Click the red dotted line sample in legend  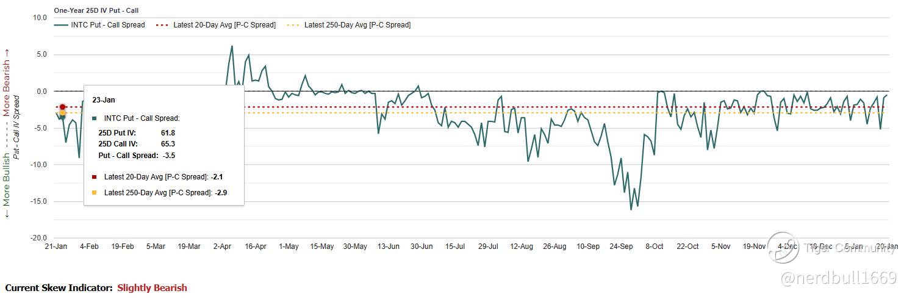tap(162, 25)
